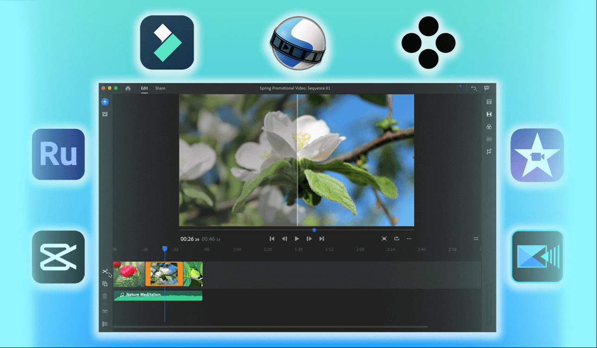Image resolution: width=597 pixels, height=348 pixels.
Task: Select the red flower clip thumbnail
Action: click(129, 274)
